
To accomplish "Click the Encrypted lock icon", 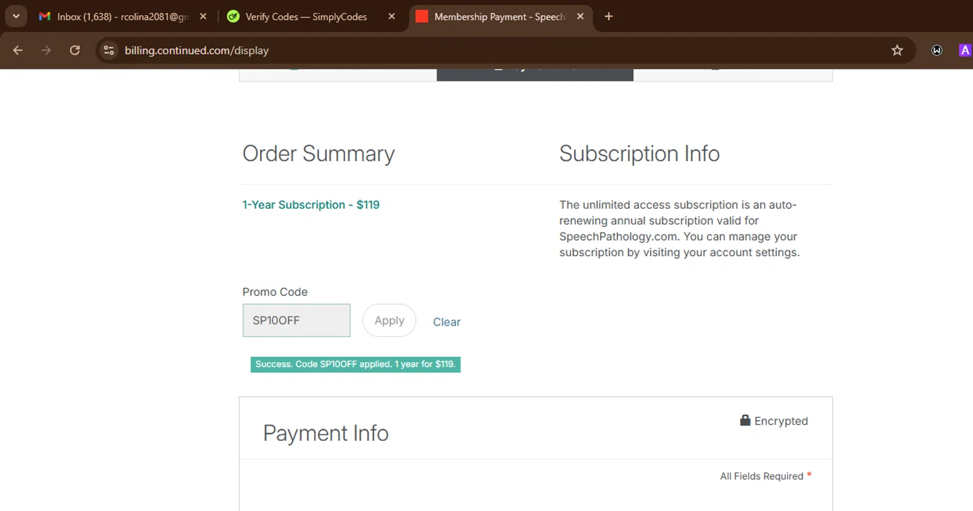I will click(x=745, y=420).
